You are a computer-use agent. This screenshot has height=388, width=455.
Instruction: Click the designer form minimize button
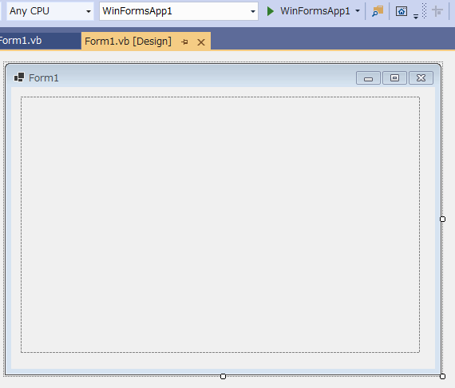pos(368,78)
